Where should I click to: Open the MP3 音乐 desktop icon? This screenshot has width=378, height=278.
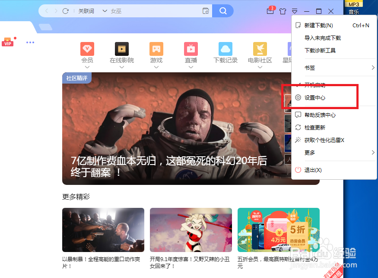(354, 8)
